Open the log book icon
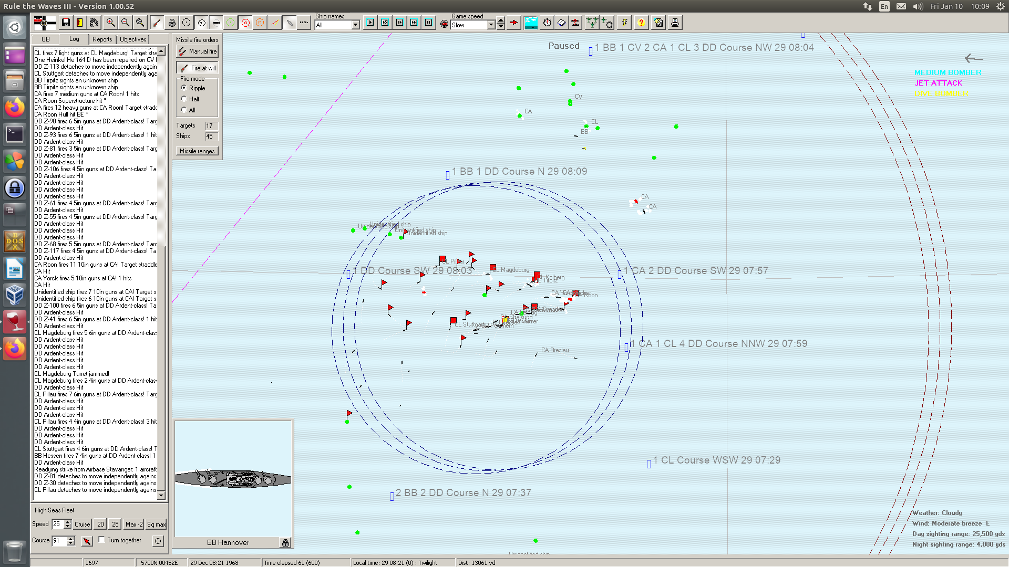 (x=561, y=23)
